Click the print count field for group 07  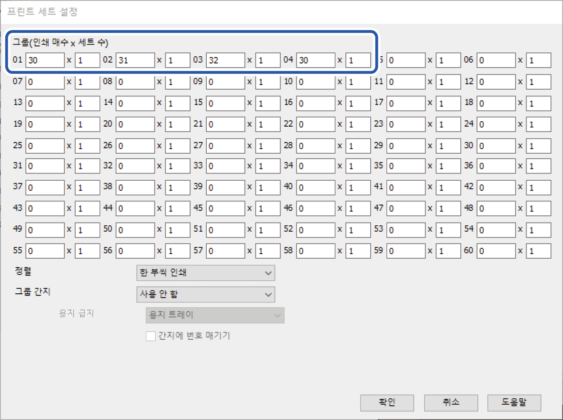[x=45, y=82]
